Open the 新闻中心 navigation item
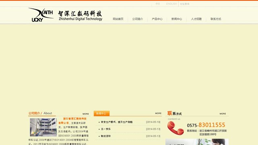The width and height of the screenshot is (258, 145). point(177,19)
